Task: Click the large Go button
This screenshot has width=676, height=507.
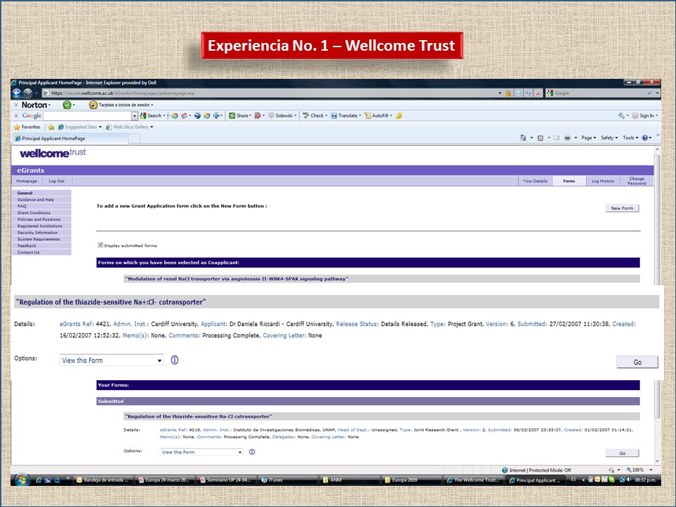Action: (x=637, y=362)
